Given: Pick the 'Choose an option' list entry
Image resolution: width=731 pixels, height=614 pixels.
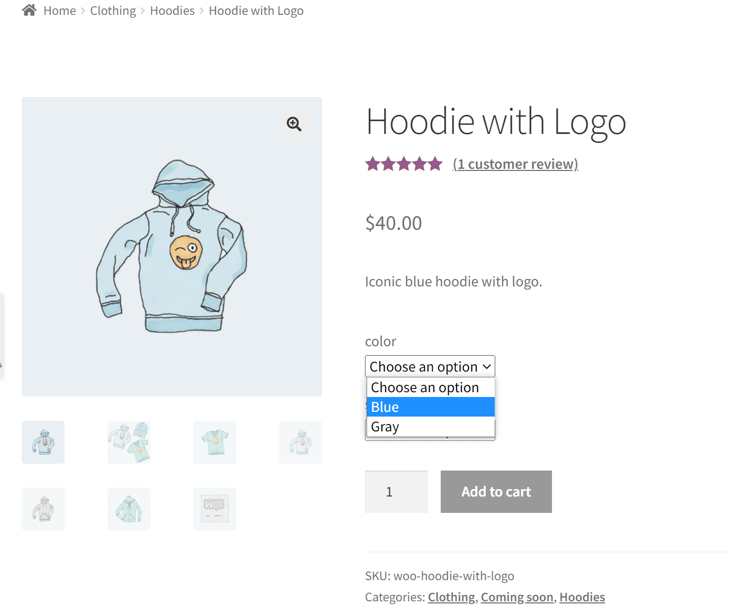Looking at the screenshot, I should (431, 387).
